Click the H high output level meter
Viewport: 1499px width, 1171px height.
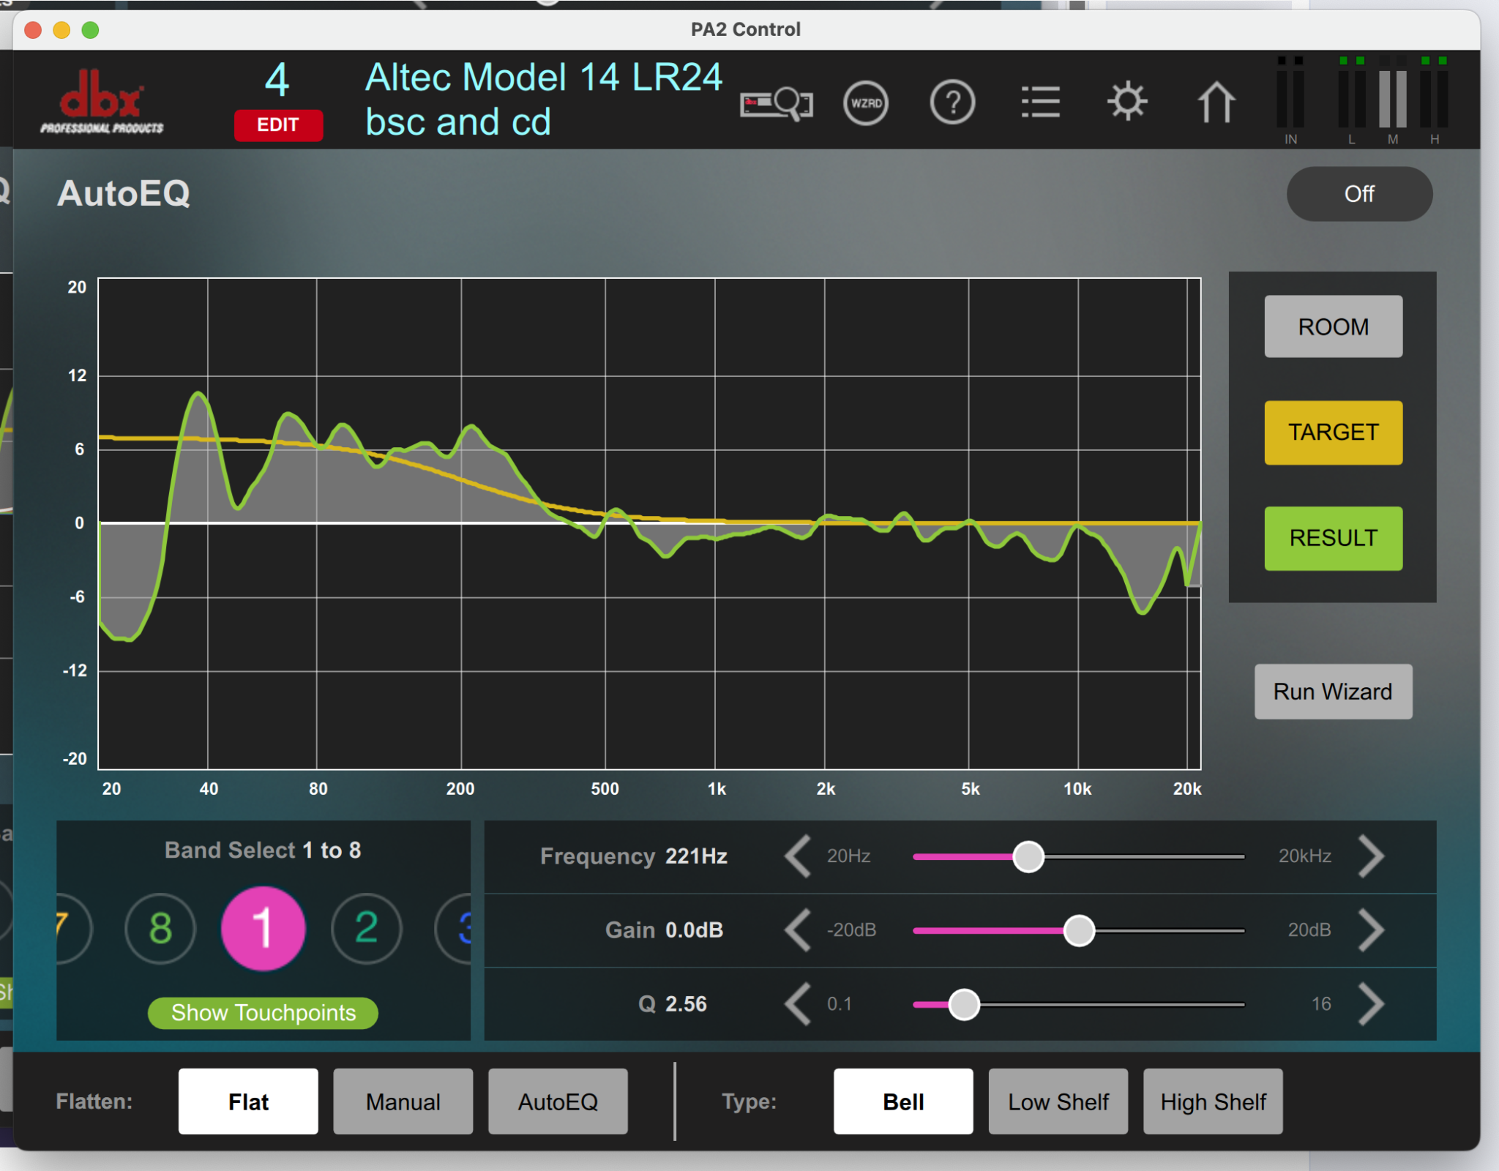point(1434,100)
